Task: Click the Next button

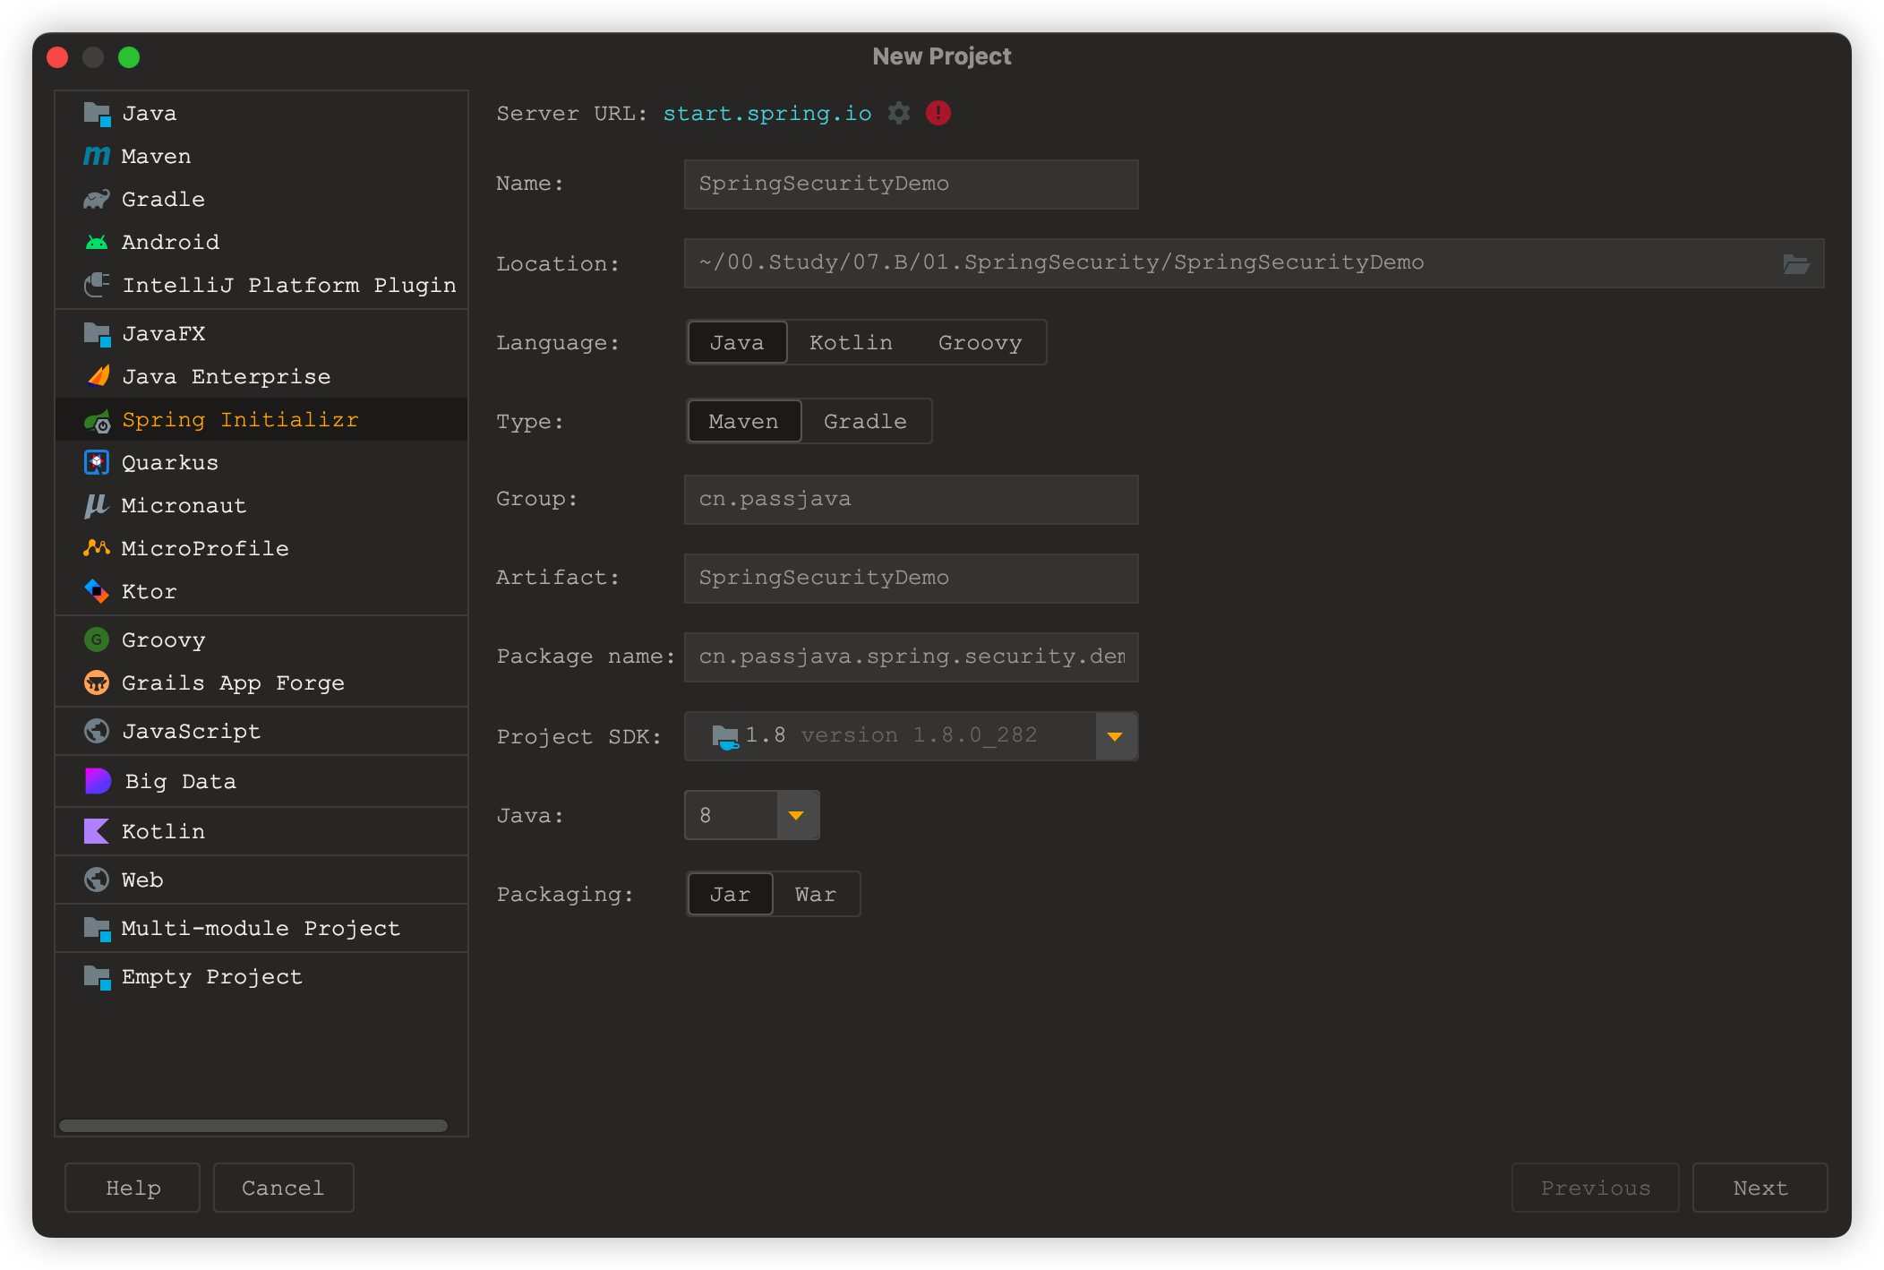Action: point(1760,1188)
